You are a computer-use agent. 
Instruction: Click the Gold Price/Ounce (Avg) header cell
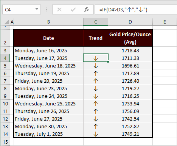[x=130, y=38]
